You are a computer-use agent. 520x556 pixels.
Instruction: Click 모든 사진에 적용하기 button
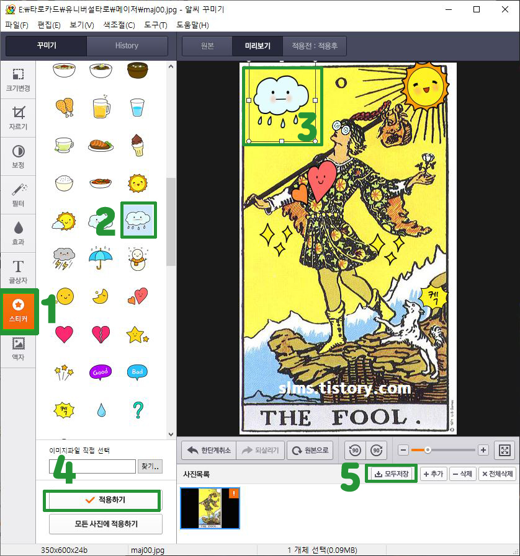pos(105,524)
